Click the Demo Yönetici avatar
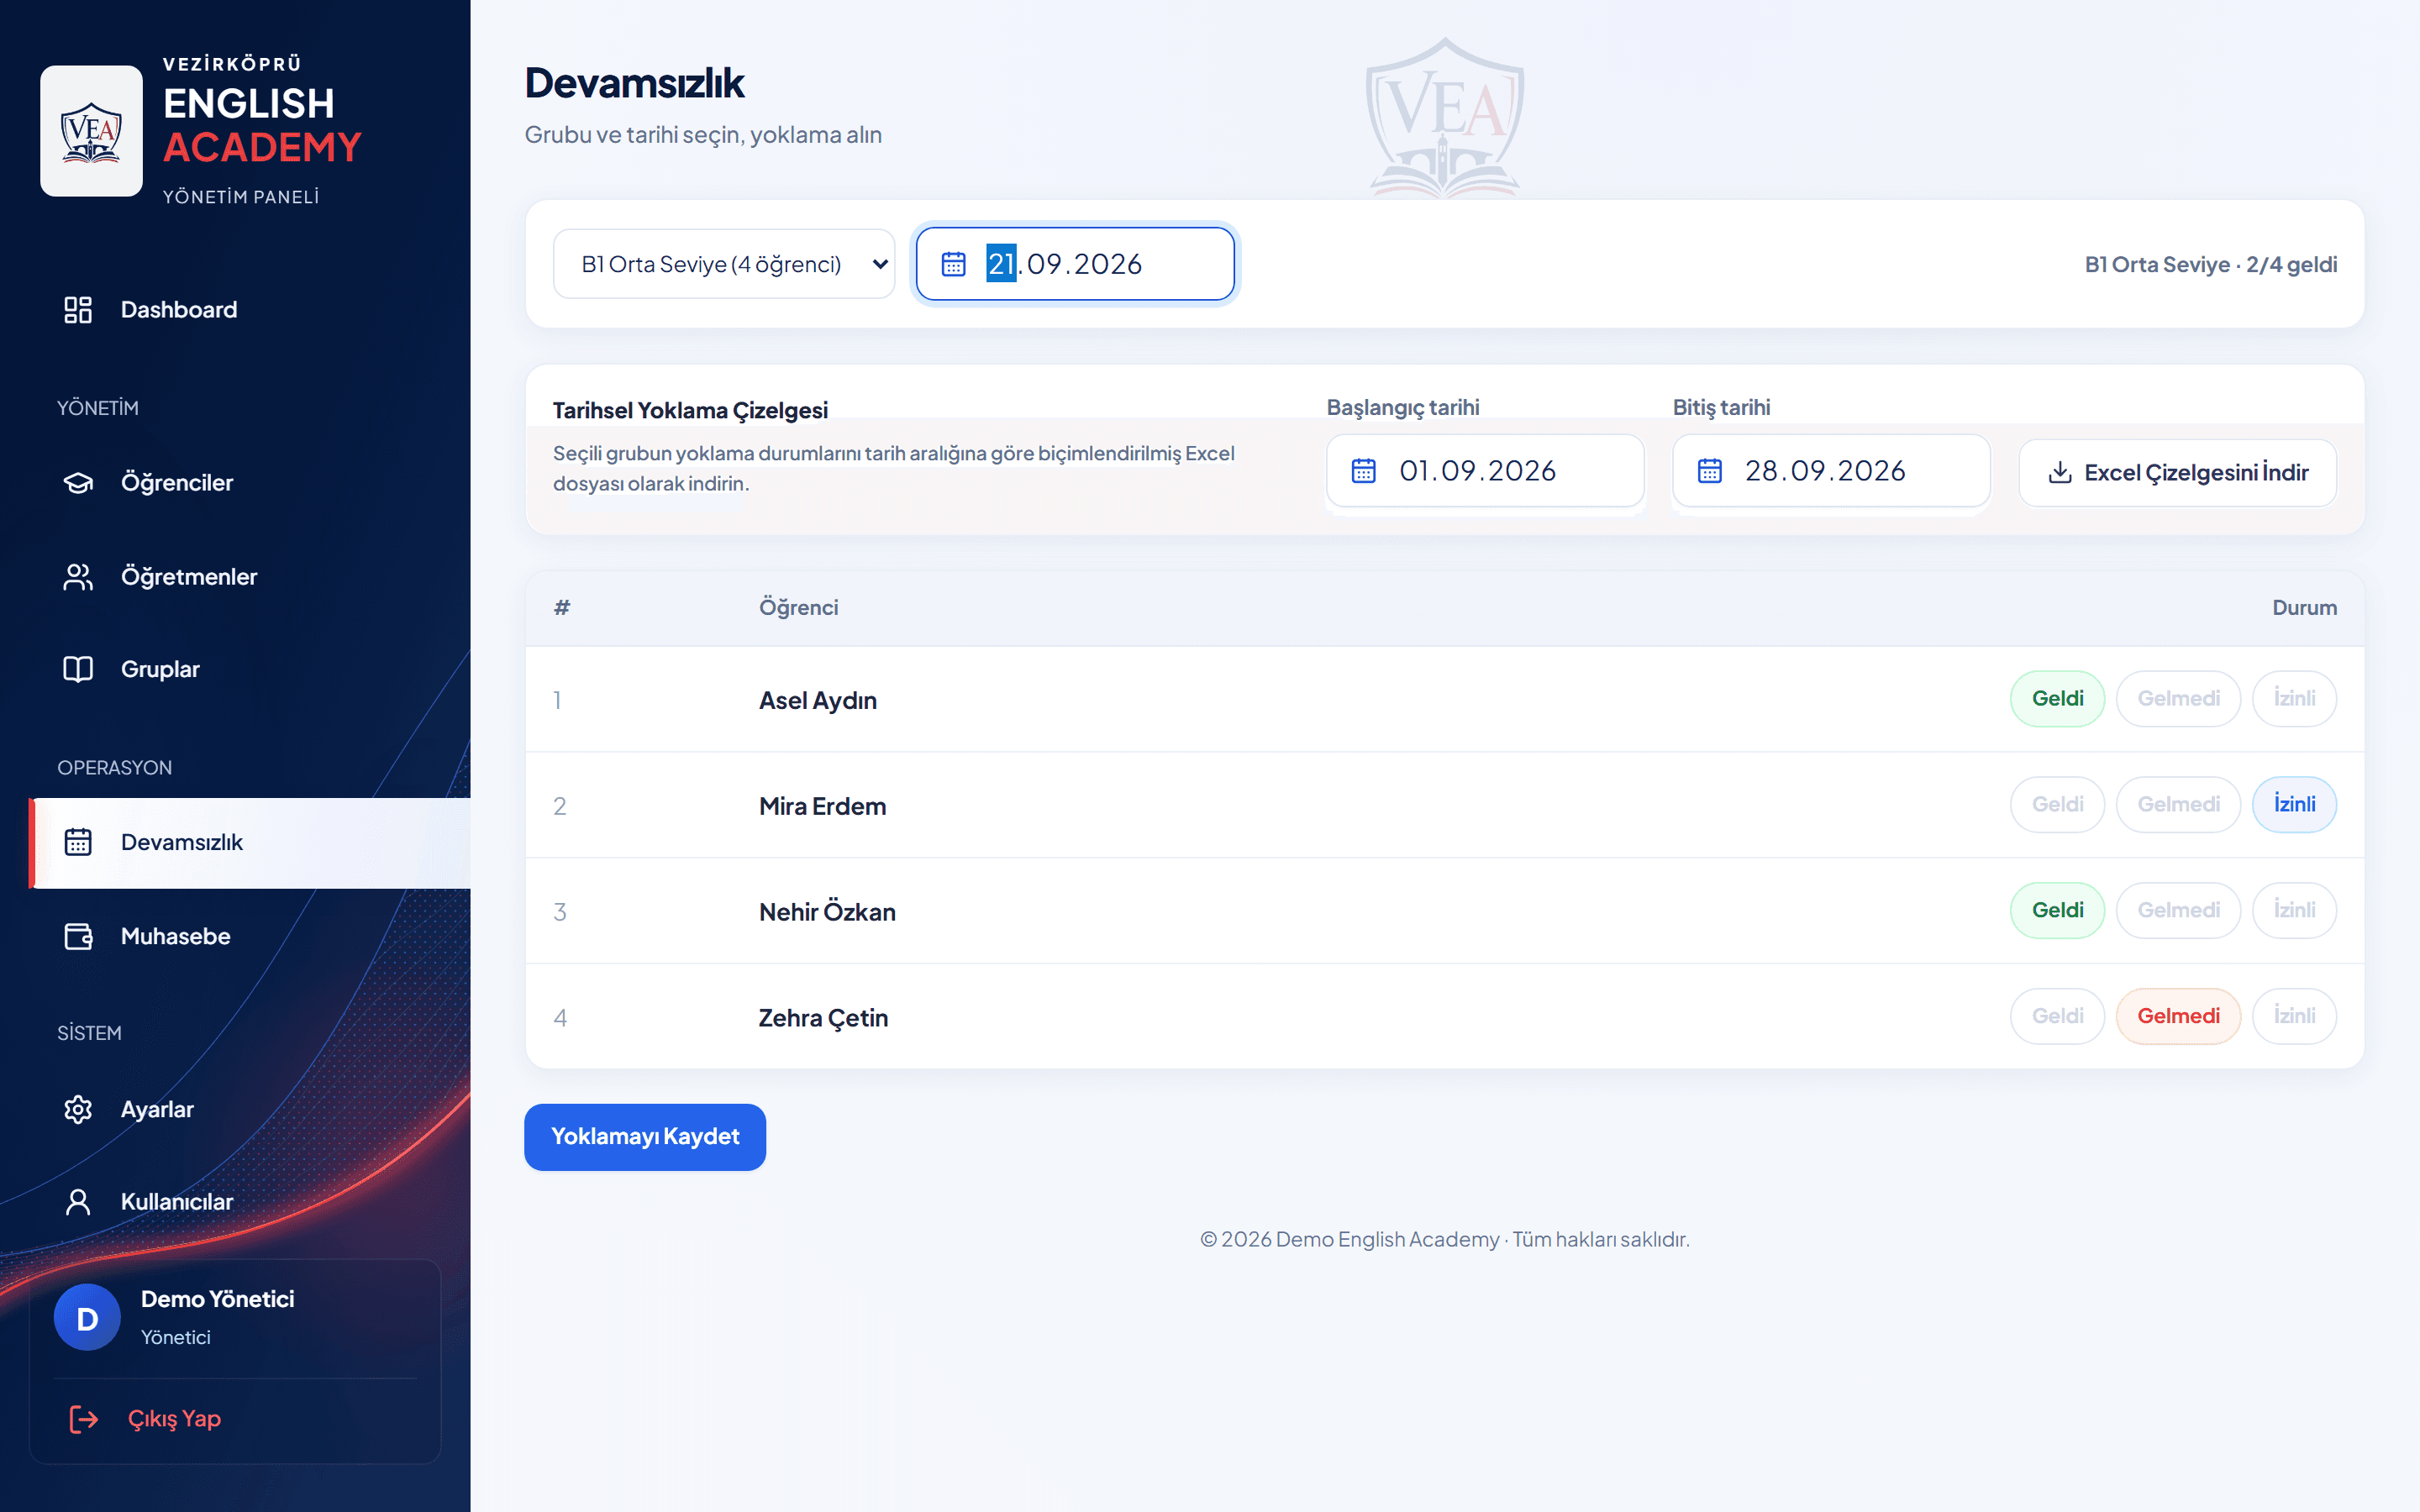Screen dimensions: 2420x1512 pyautogui.click(x=87, y=1317)
